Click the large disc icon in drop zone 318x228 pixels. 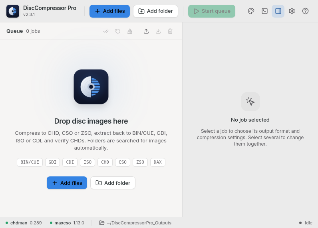pyautogui.click(x=91, y=87)
